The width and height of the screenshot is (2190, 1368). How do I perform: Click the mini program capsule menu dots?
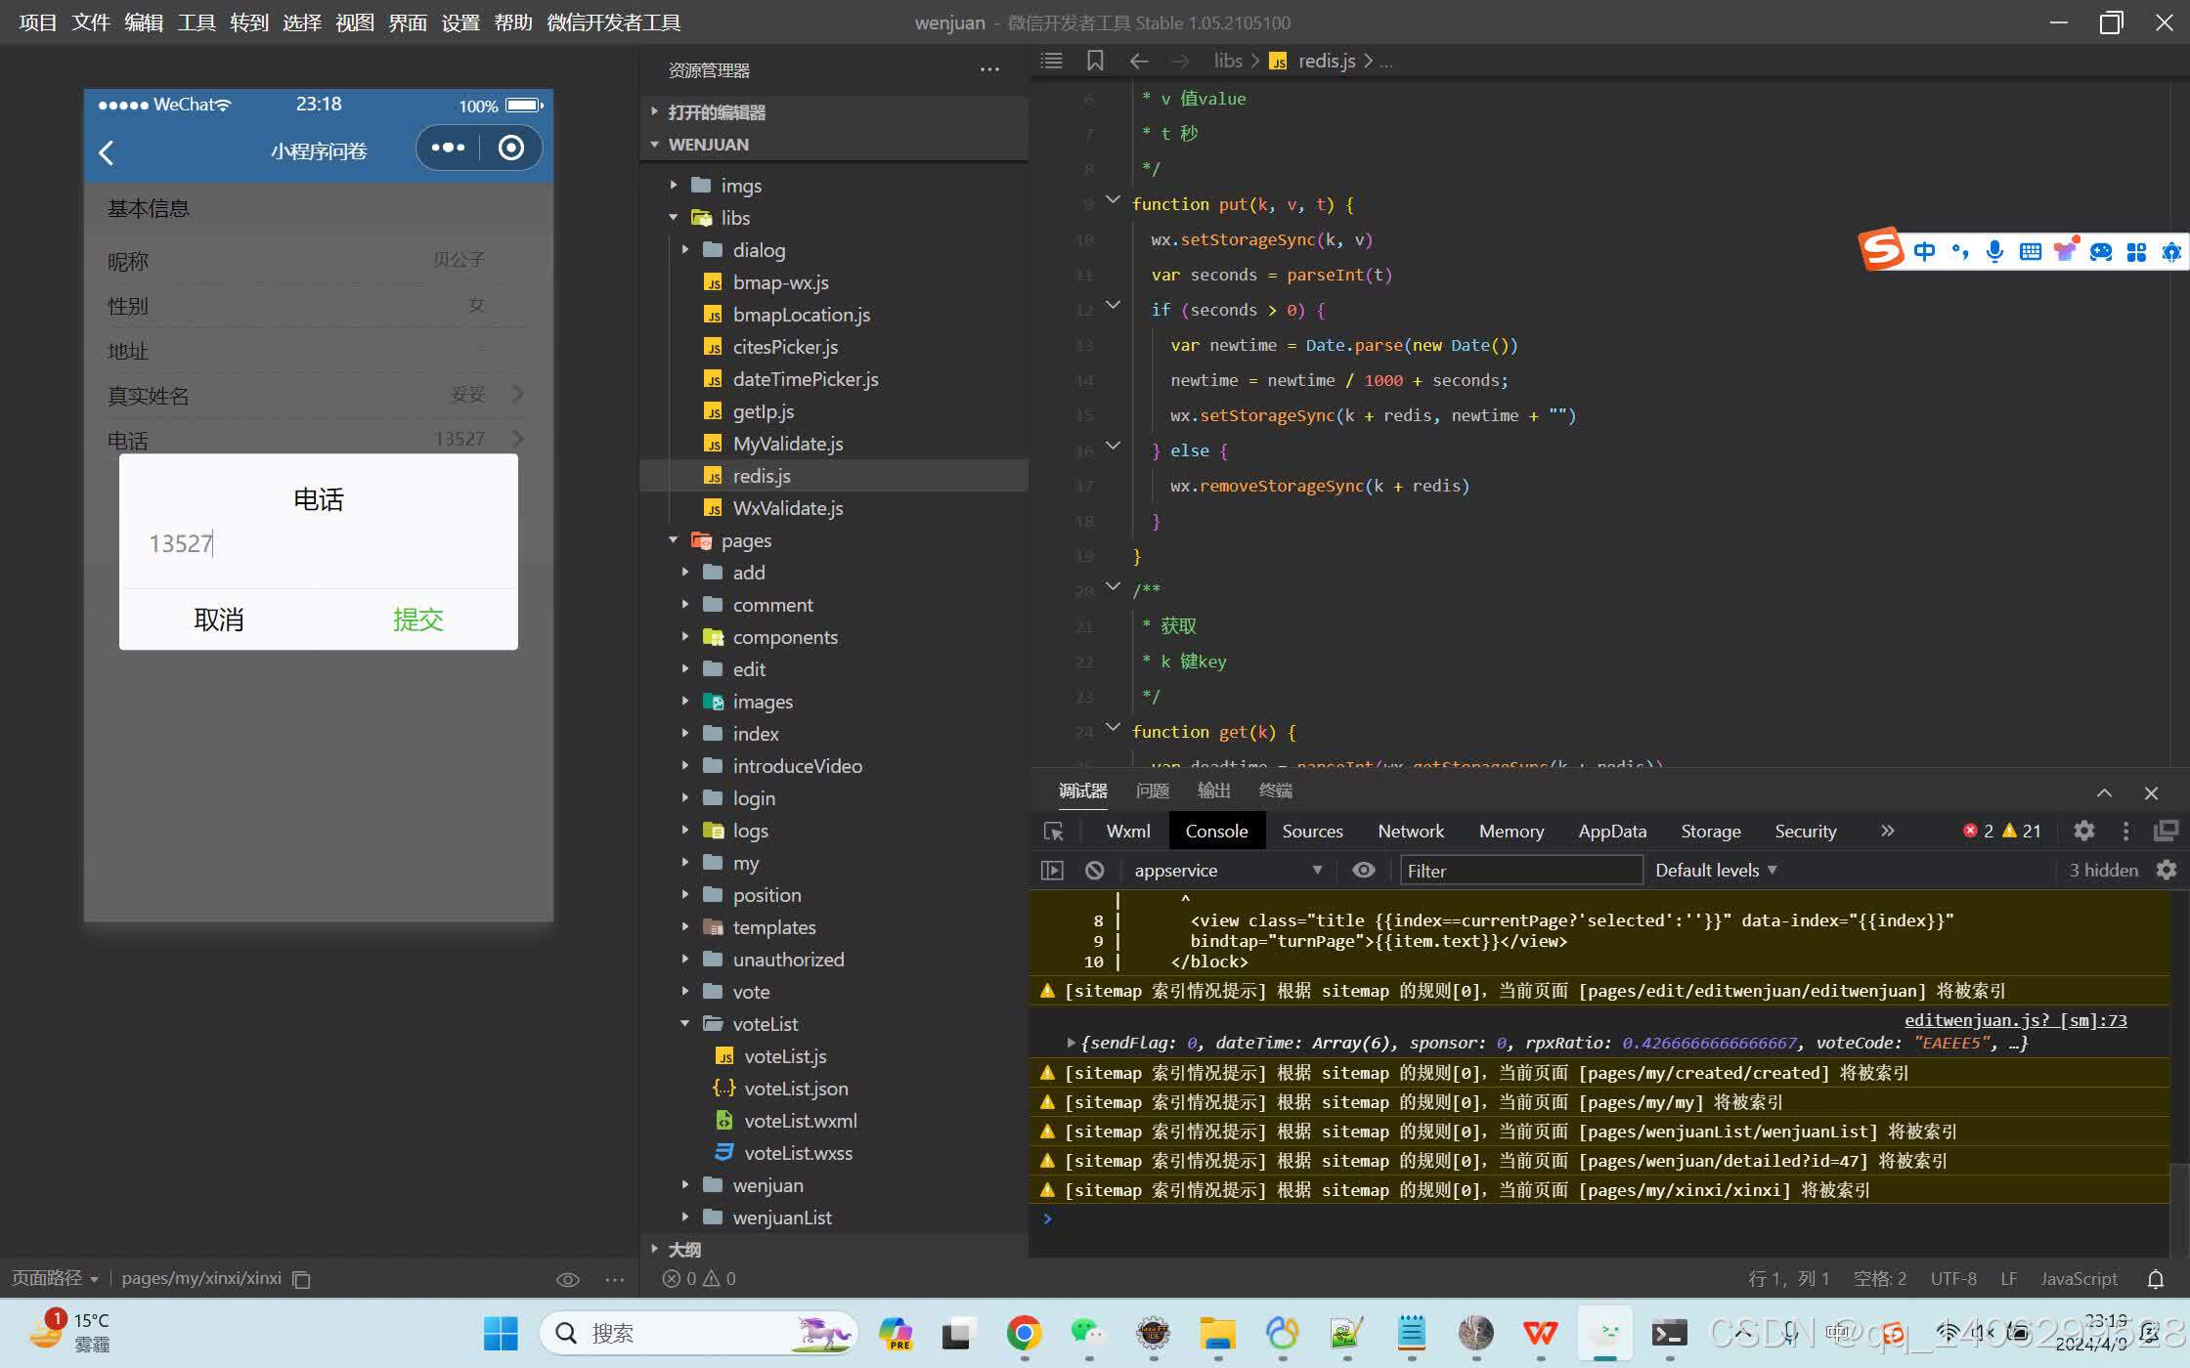pos(448,148)
